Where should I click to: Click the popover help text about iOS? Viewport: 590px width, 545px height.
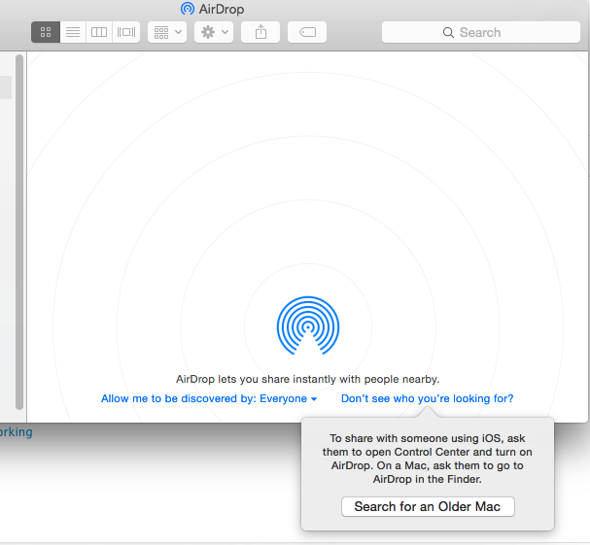pyautogui.click(x=427, y=459)
